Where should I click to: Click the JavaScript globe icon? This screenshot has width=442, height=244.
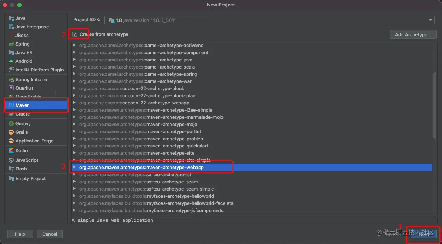click(11, 160)
